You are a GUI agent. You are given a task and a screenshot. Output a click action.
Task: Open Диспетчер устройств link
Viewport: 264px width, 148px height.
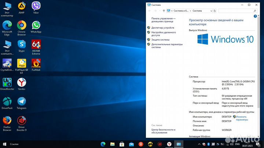click(163, 28)
